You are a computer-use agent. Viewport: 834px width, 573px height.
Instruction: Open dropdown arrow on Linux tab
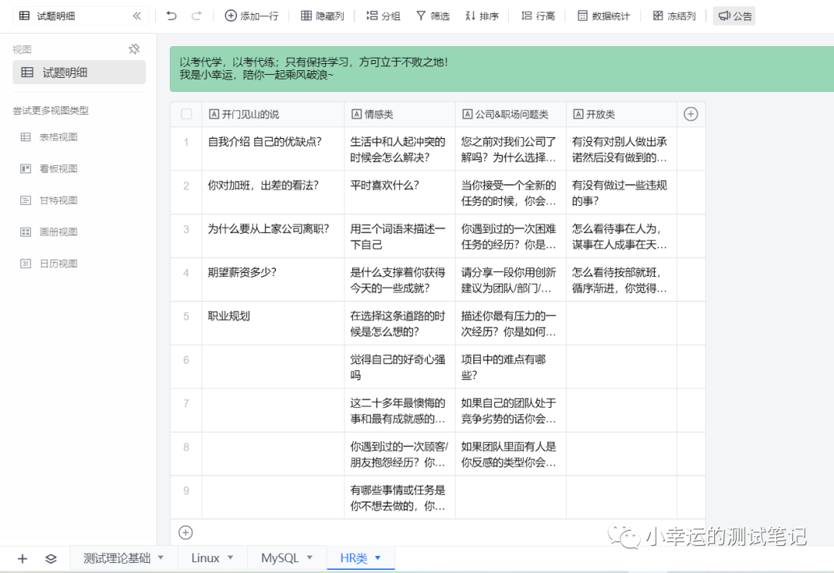230,558
